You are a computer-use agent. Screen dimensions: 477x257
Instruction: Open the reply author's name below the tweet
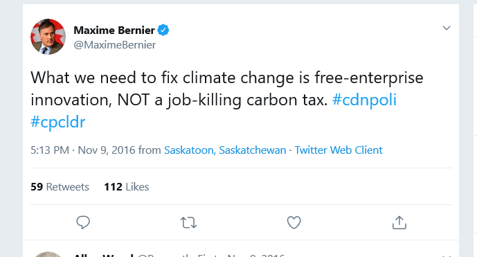click(103, 255)
